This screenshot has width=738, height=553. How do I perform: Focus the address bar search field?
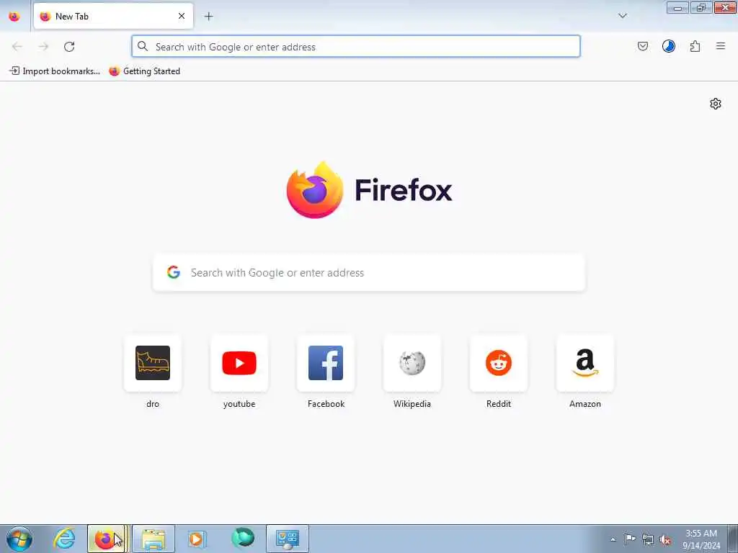click(356, 47)
